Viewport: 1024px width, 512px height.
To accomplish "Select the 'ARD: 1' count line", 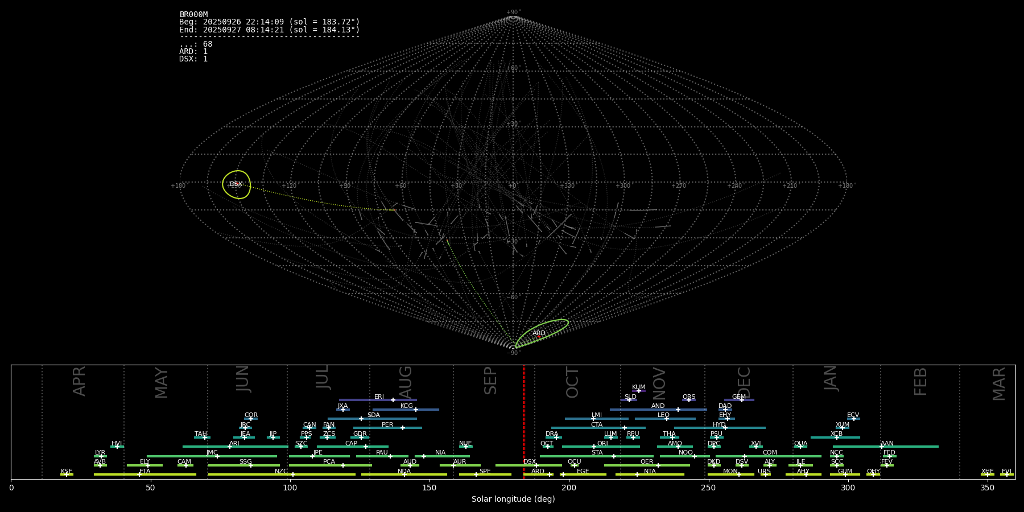I will pyautogui.click(x=193, y=52).
